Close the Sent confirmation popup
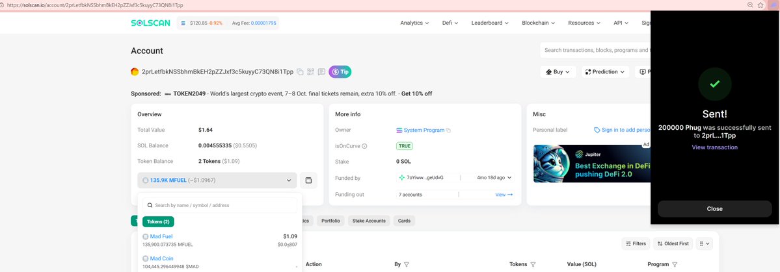The image size is (780, 272). tap(715, 209)
